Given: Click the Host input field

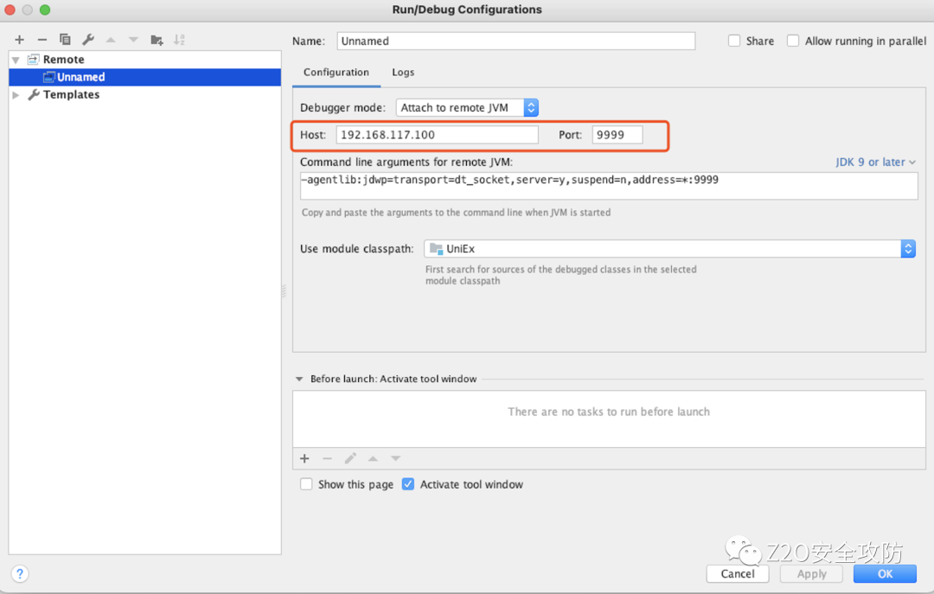Looking at the screenshot, I should coord(438,135).
